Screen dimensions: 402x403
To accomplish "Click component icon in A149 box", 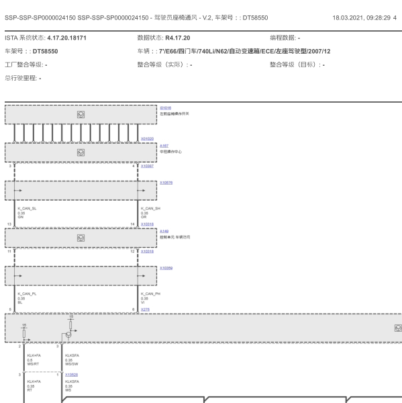I will pos(81,238).
